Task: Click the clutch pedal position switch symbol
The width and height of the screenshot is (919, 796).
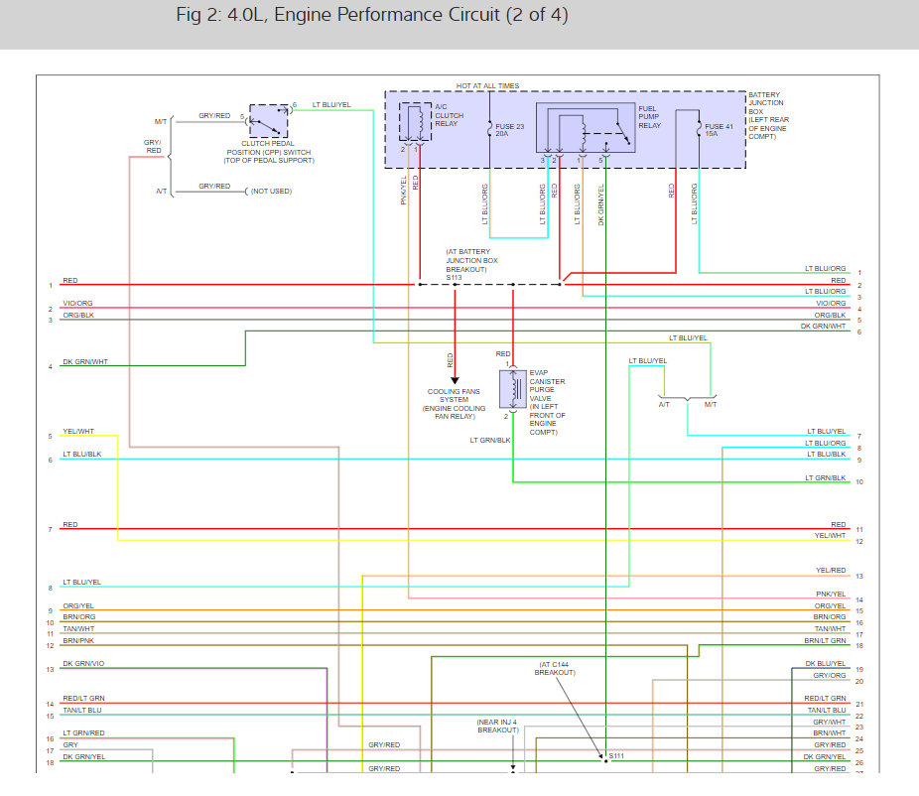Action: [x=269, y=121]
